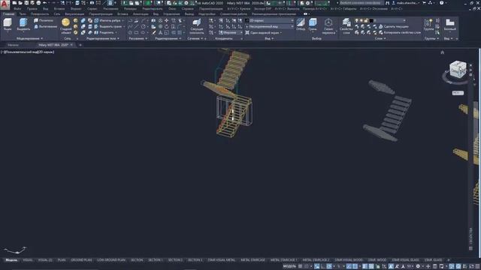The height and width of the screenshot is (270, 481).
Task: Click the Intersect solids icon in Редактирование тела
Action: (x=83, y=32)
